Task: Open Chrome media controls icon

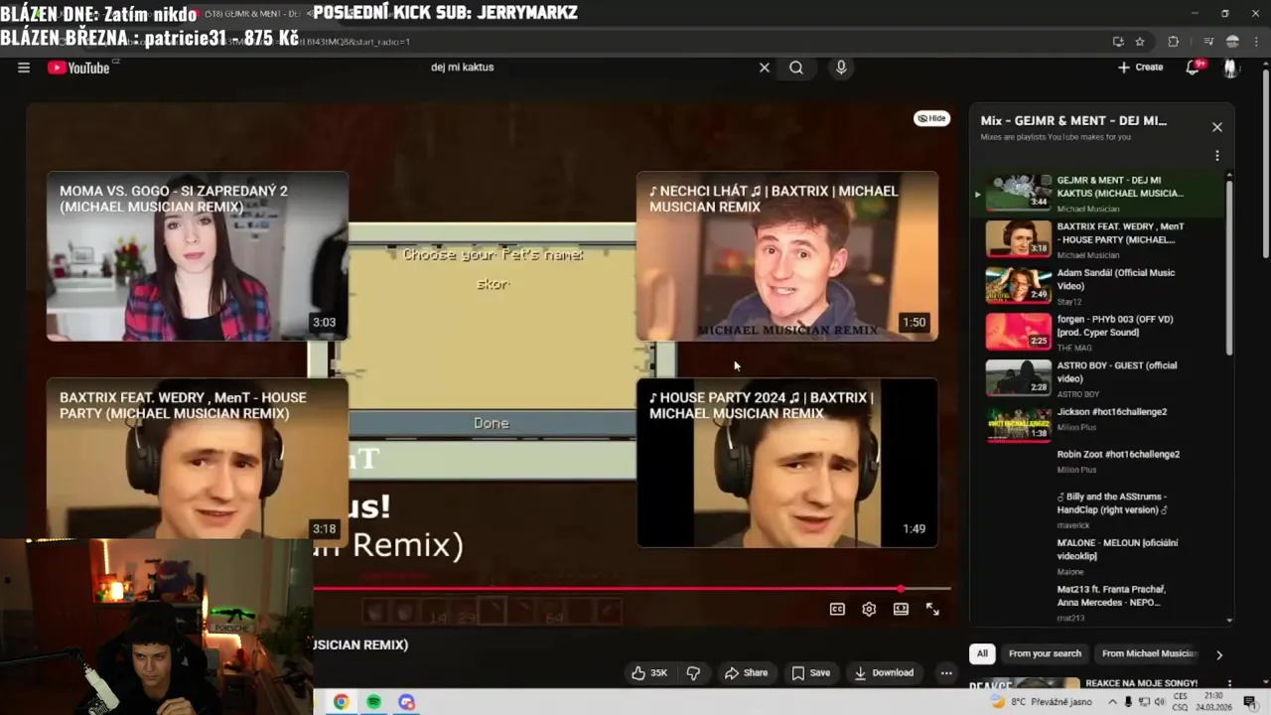Action: (1208, 42)
